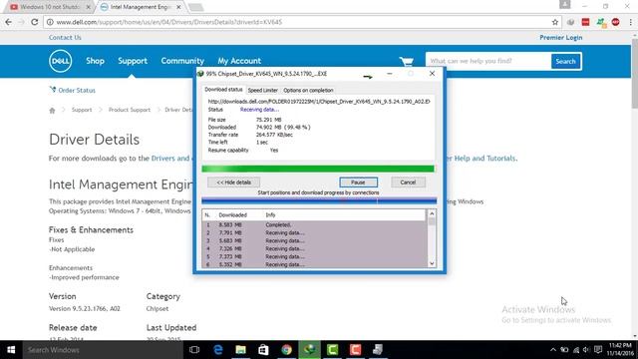This screenshot has height=359, width=638.
Task: Launch Microsoft Edge from the taskbar
Action: point(218,350)
